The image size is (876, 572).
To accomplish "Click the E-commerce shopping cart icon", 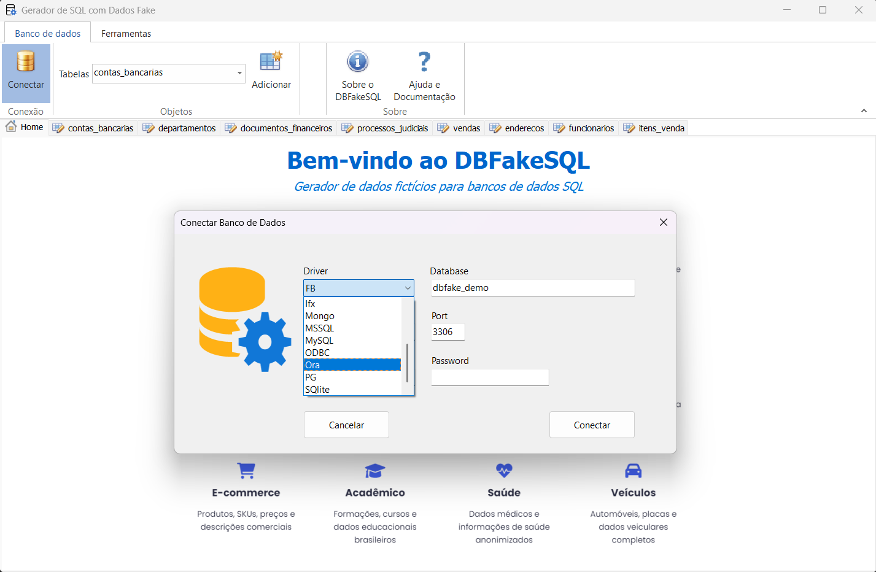I will [246, 471].
